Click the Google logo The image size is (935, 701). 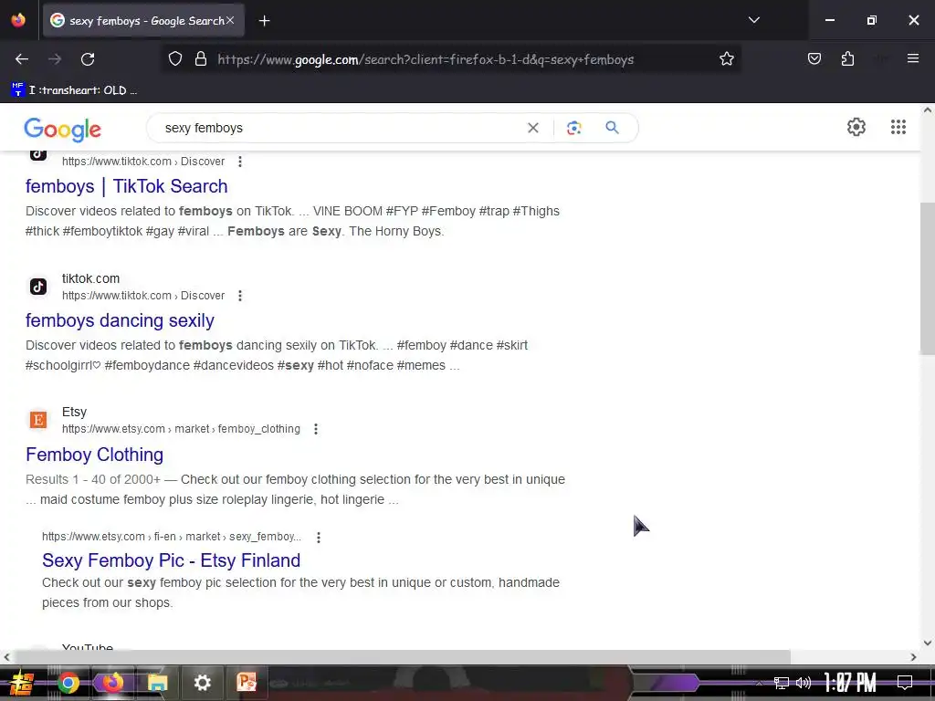tap(63, 129)
